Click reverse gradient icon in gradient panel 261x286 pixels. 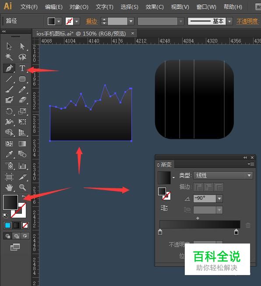[x=164, y=208]
